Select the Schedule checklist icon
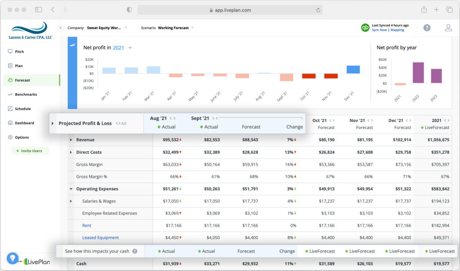Image resolution: width=460 pixels, height=271 pixels. pyautogui.click(x=9, y=108)
